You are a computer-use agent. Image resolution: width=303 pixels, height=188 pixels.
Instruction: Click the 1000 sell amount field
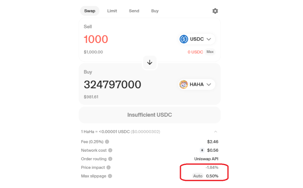[x=96, y=39]
